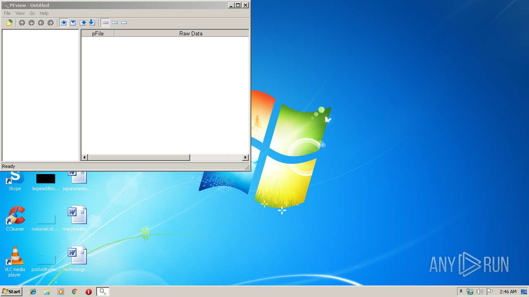Select the legaladditio... desktop file
Viewport: 529px width, 297px height.
(45, 181)
